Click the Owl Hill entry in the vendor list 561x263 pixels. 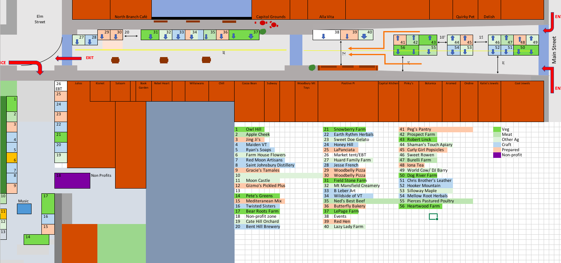click(x=253, y=130)
